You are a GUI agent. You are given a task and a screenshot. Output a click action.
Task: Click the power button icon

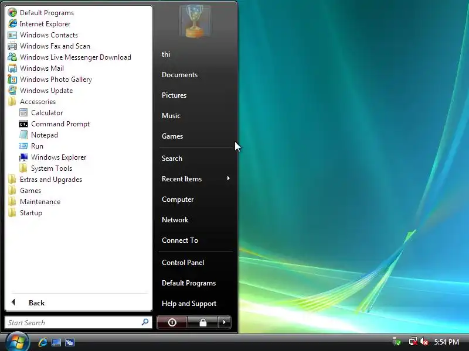coord(172,322)
